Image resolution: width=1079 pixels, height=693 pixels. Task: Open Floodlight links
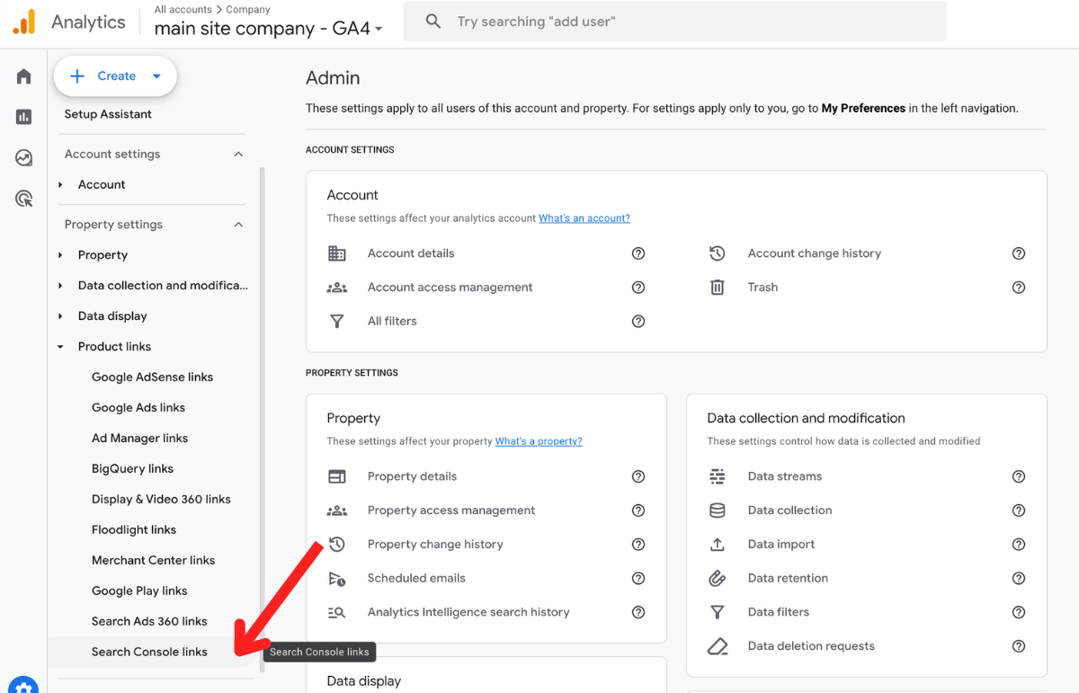(x=134, y=530)
